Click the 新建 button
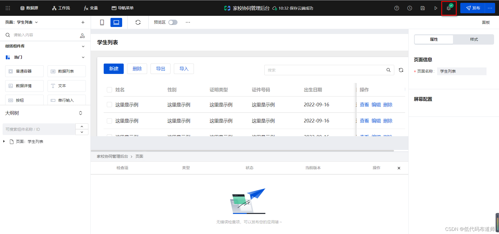The height and width of the screenshot is (234, 499). click(114, 69)
